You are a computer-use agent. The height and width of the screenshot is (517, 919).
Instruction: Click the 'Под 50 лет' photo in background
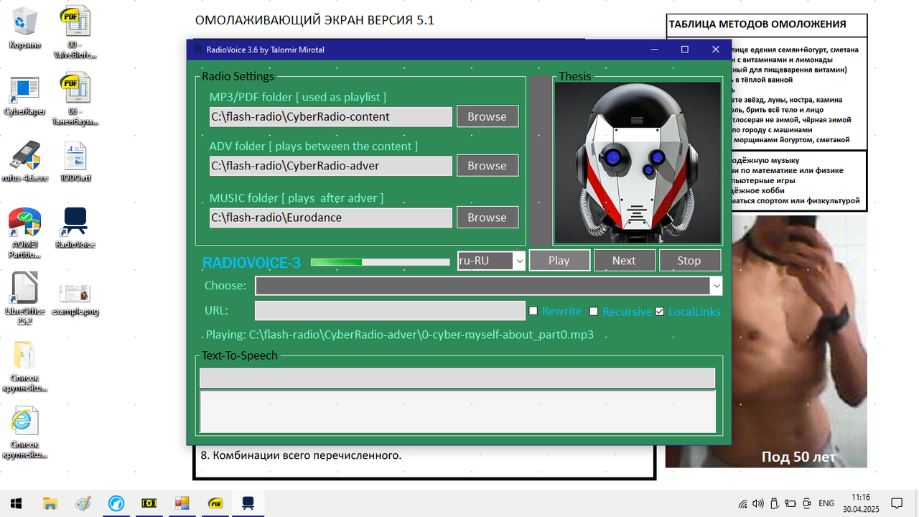click(801, 342)
